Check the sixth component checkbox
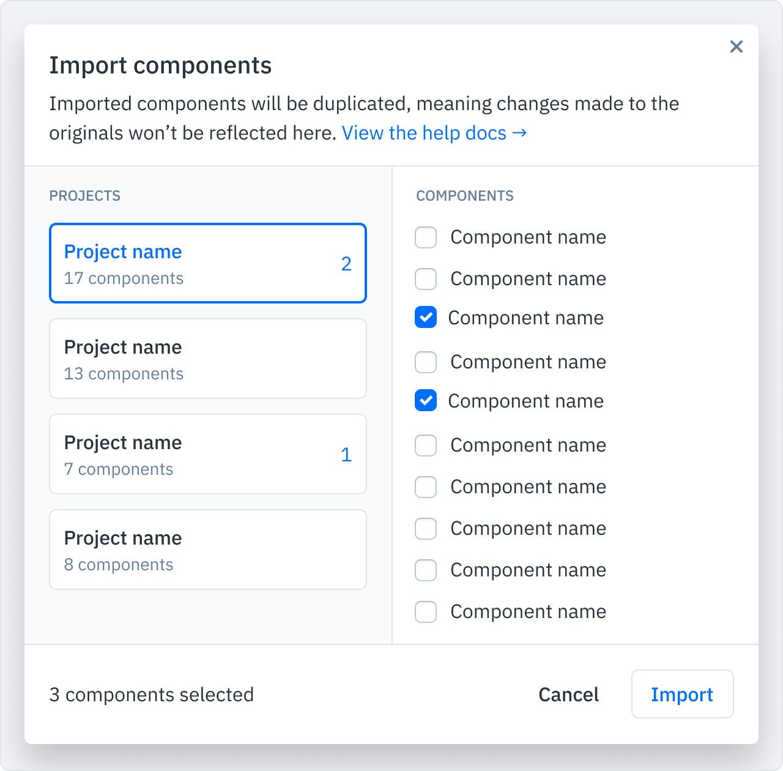Screen dimensions: 783x771 point(425,445)
